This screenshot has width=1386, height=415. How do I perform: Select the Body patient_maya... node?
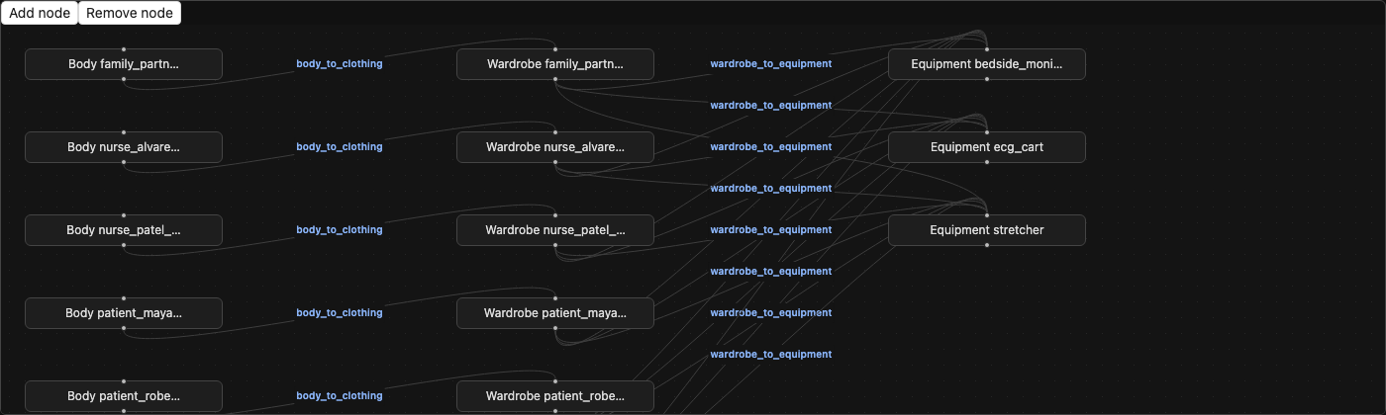coord(124,313)
